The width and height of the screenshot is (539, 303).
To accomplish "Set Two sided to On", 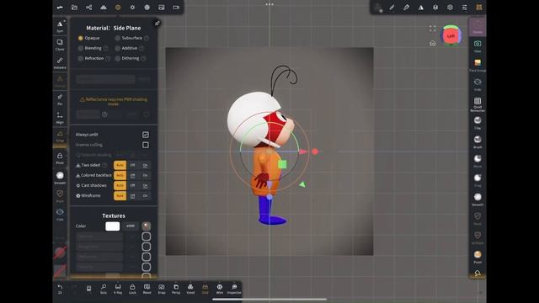I will pyautogui.click(x=145, y=165).
